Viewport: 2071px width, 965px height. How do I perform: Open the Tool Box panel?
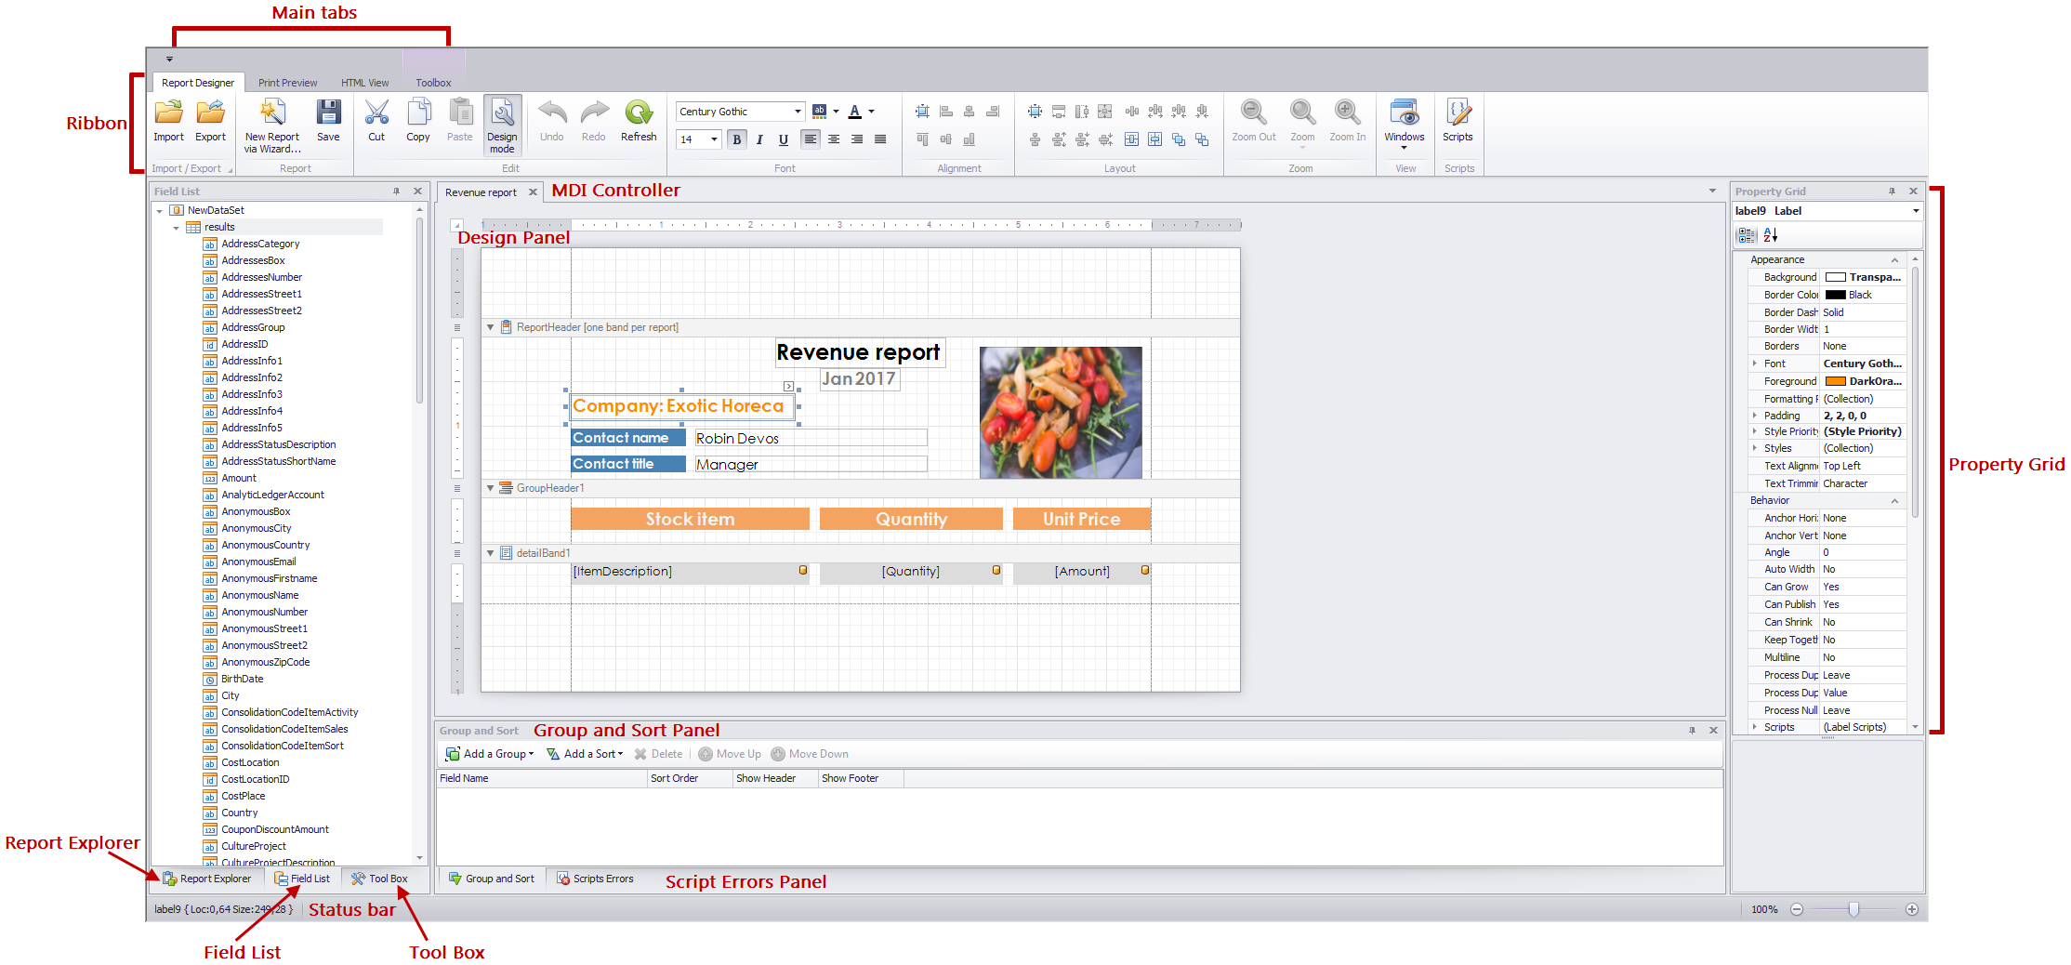[x=380, y=879]
